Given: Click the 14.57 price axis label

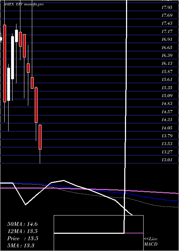Looking at the screenshot, I should coord(167,112).
